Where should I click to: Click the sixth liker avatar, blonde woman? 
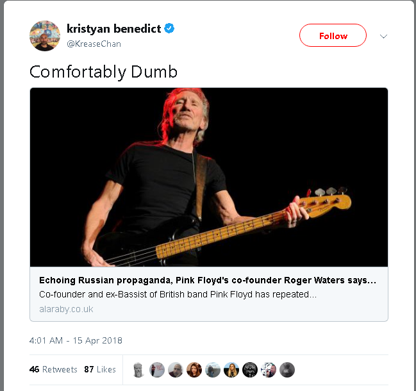(x=231, y=369)
